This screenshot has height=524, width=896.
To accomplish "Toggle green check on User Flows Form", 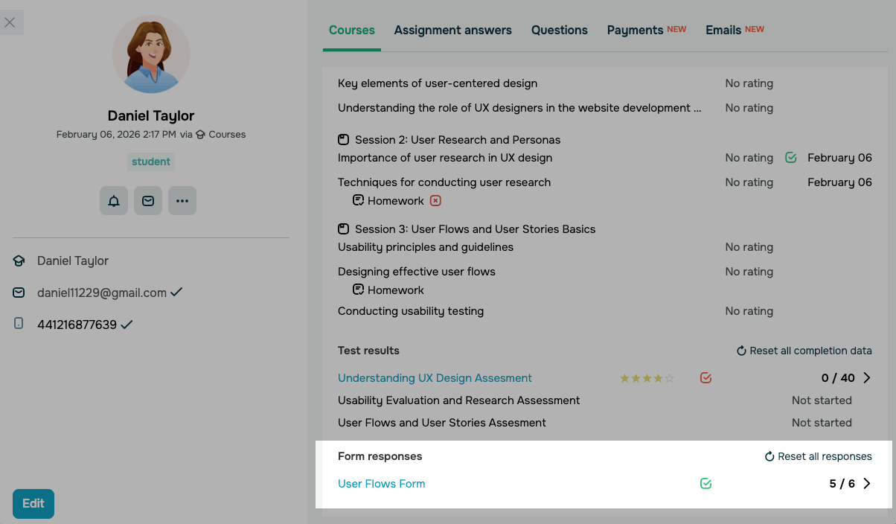I will click(706, 484).
